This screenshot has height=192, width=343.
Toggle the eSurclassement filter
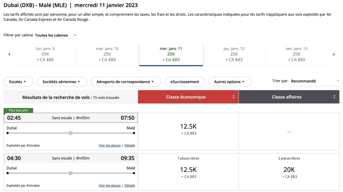click(185, 81)
